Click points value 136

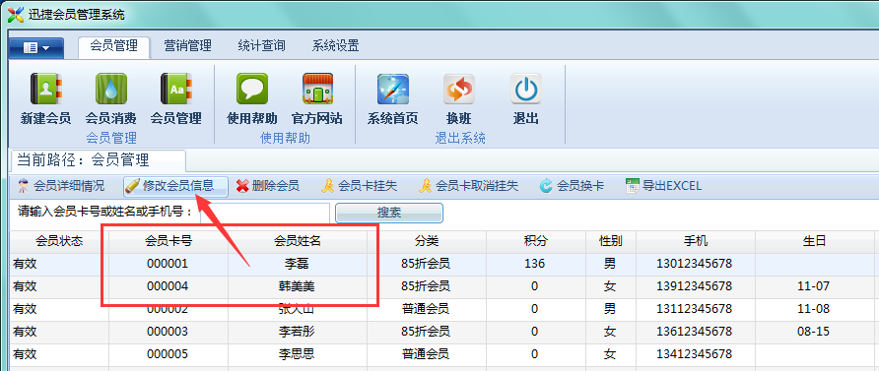(535, 264)
